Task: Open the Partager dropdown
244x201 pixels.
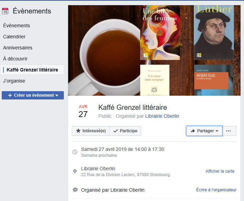Action: point(204,131)
